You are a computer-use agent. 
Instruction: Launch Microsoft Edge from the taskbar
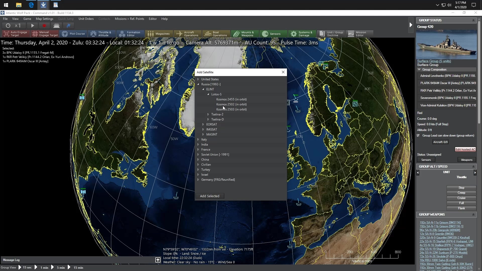[x=31, y=5]
